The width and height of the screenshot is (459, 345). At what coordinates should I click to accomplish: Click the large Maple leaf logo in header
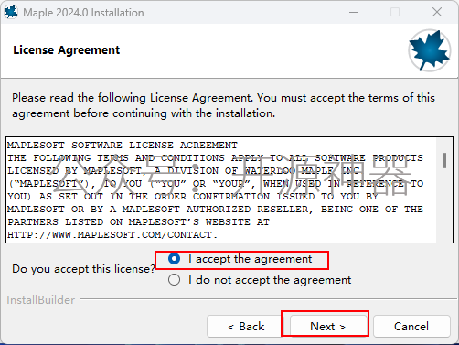coord(430,50)
